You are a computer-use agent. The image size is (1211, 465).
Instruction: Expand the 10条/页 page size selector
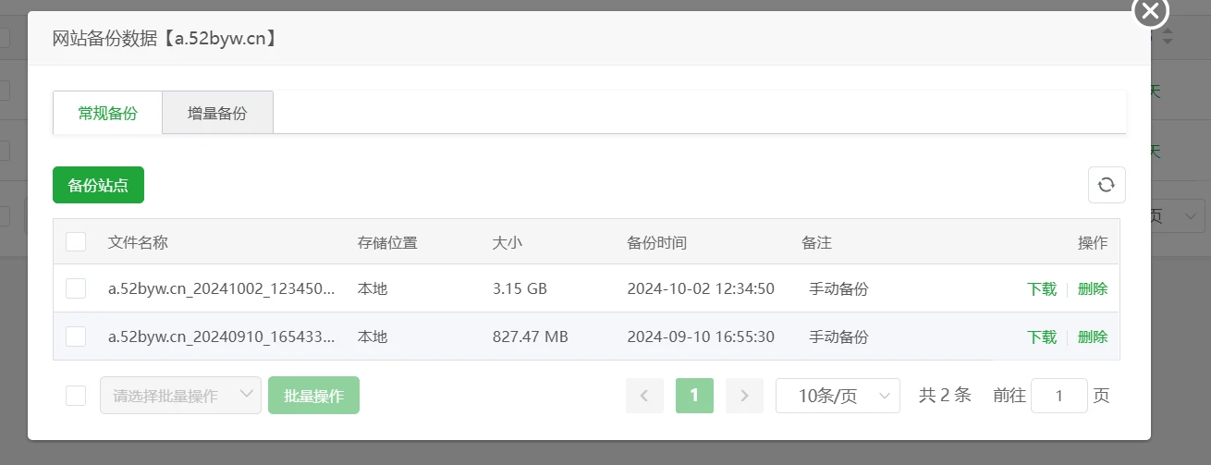(x=838, y=396)
